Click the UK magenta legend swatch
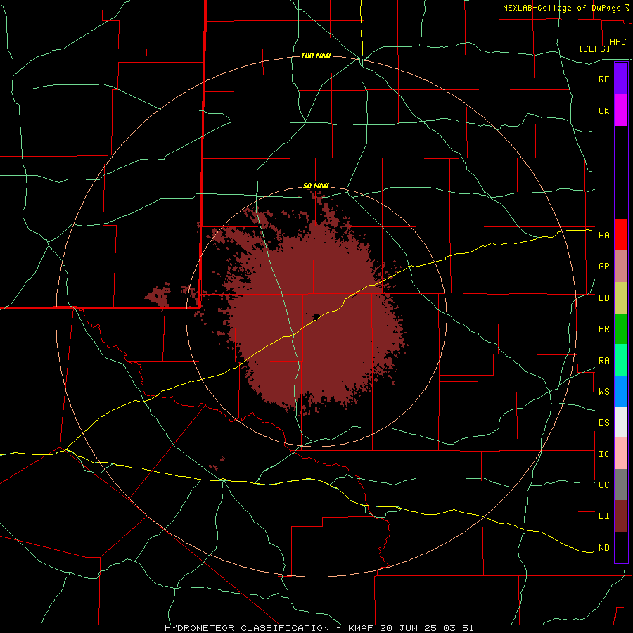The width and height of the screenshot is (633, 633). pos(621,110)
